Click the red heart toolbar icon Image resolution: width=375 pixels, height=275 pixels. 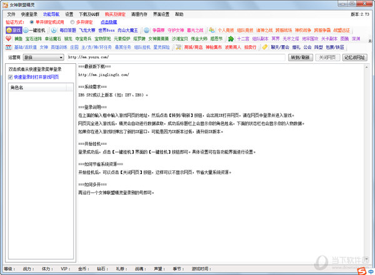click(9, 39)
